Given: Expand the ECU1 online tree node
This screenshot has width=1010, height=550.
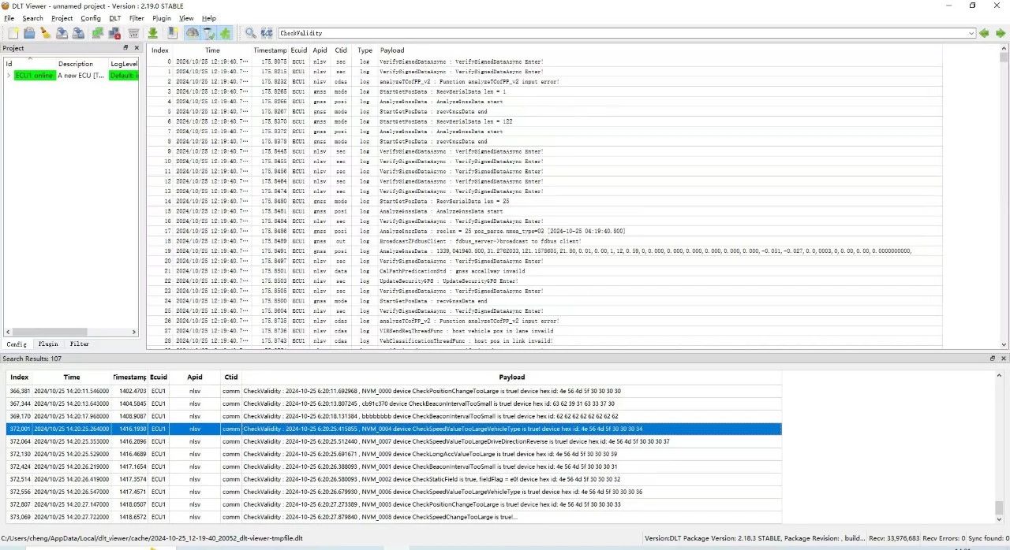Looking at the screenshot, I should [x=9, y=76].
